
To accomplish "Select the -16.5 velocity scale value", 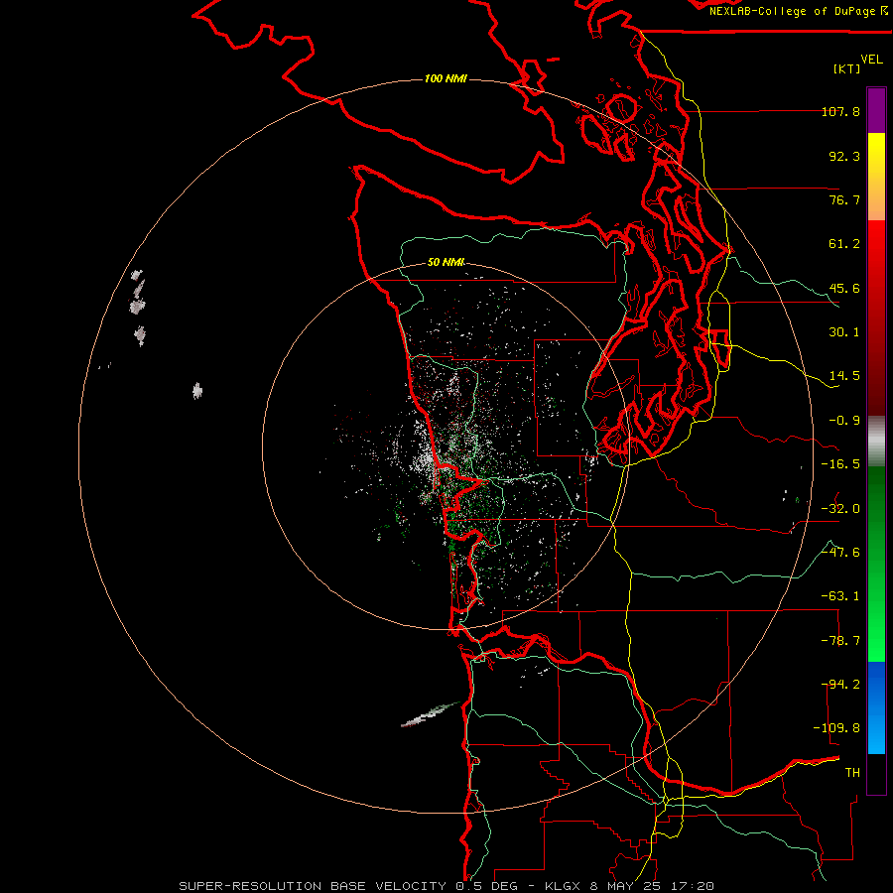I will pyautogui.click(x=840, y=464).
